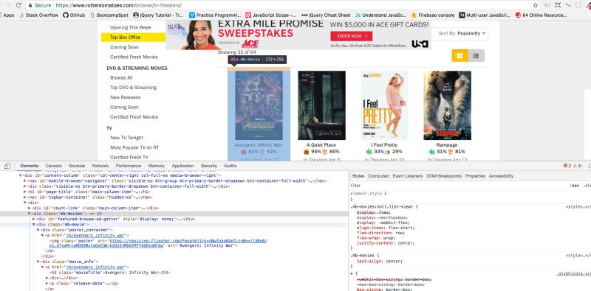Switch to grid view icon
591x291 pixels.
(460, 56)
